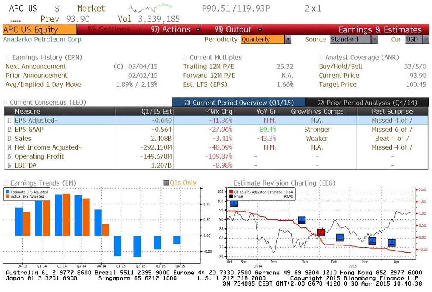This screenshot has width=432, height=292.
Task: Click the Trailing 12M P/E value 25.32
Action: point(285,66)
